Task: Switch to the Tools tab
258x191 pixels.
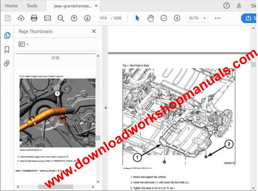Action: [x=32, y=6]
